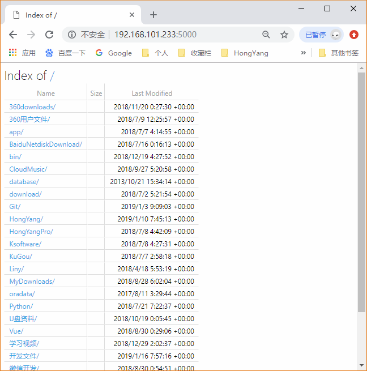Open the 其他书签 folder
Image resolution: width=367 pixels, height=371 pixels.
[x=338, y=53]
